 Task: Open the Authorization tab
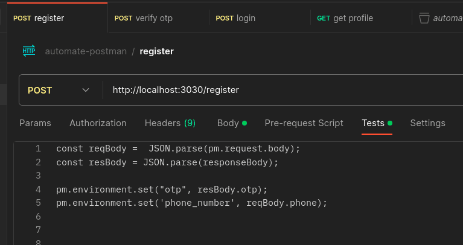coord(98,123)
